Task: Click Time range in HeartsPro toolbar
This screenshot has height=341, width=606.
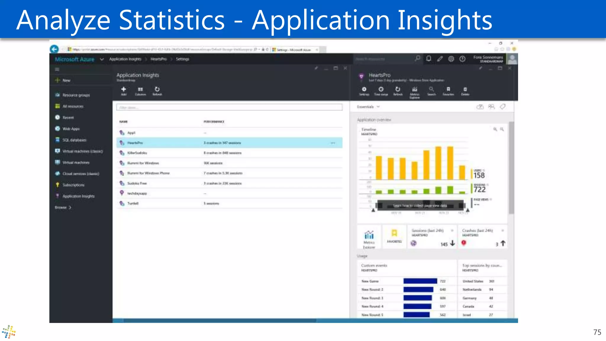Action: 381,91
